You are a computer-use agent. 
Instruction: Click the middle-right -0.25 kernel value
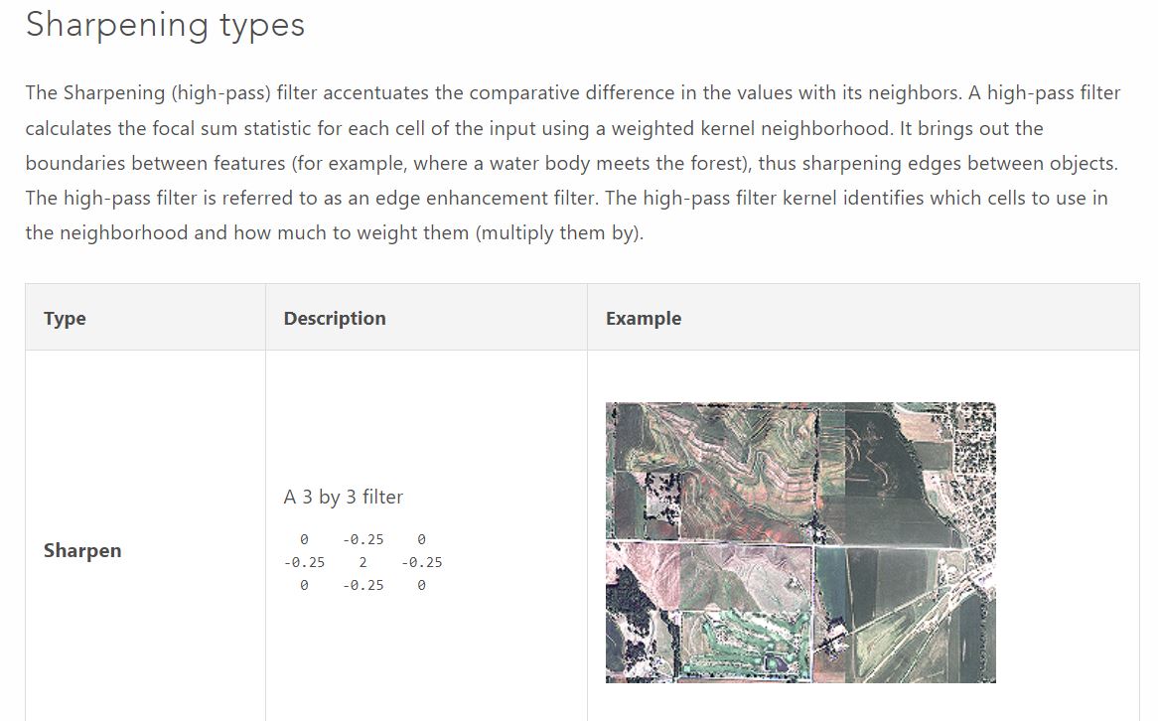[422, 562]
